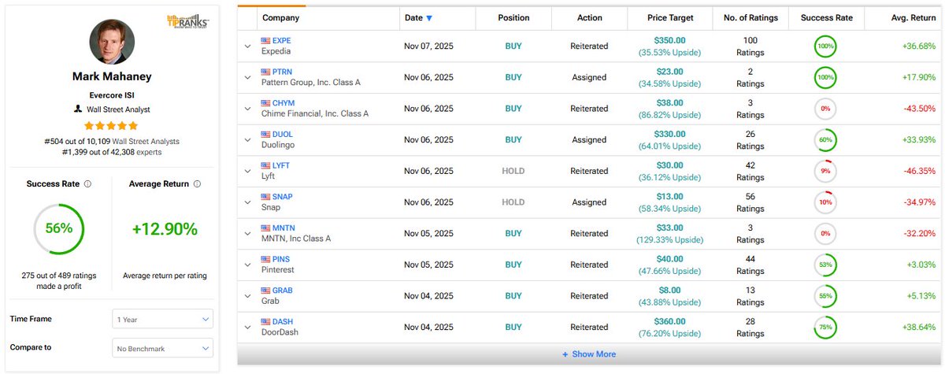Click Lyft's 9% success rate circle
The image size is (945, 374).
825,171
